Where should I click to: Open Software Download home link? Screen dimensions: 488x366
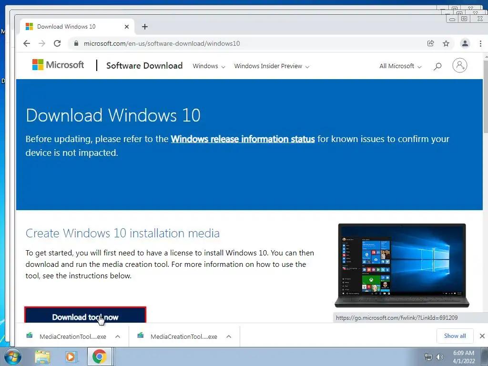click(144, 66)
